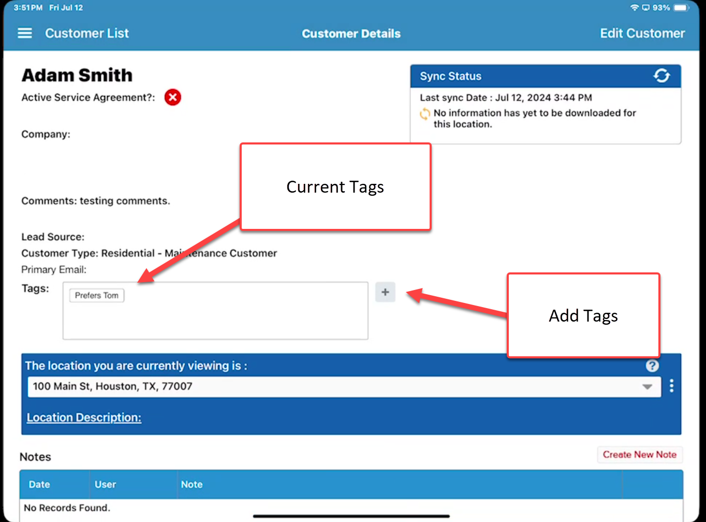
Task: Open the three-dot location options menu
Action: (671, 386)
